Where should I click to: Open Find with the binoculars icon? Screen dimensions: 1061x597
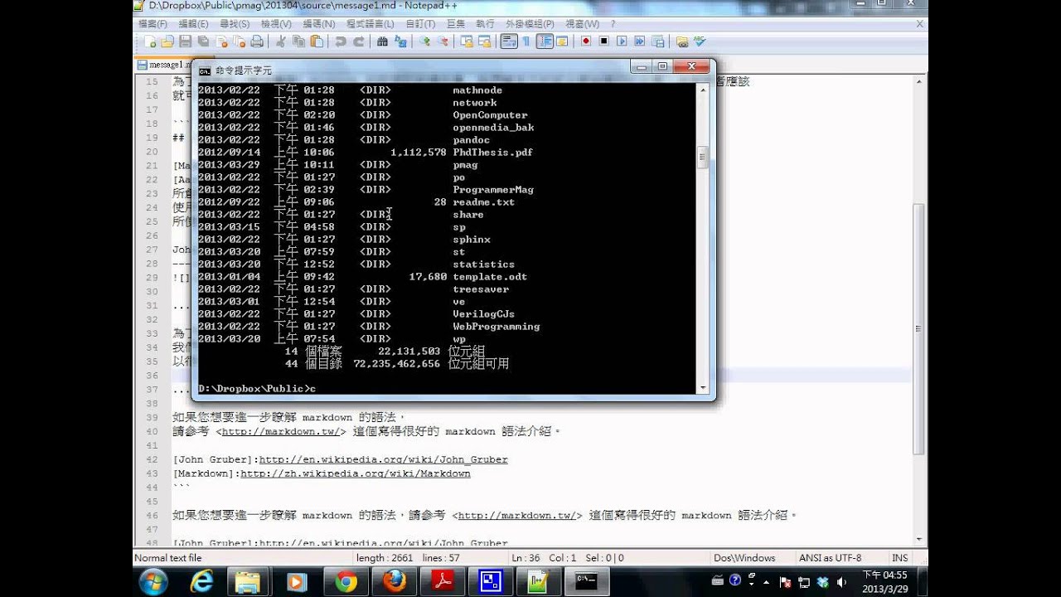click(x=382, y=41)
